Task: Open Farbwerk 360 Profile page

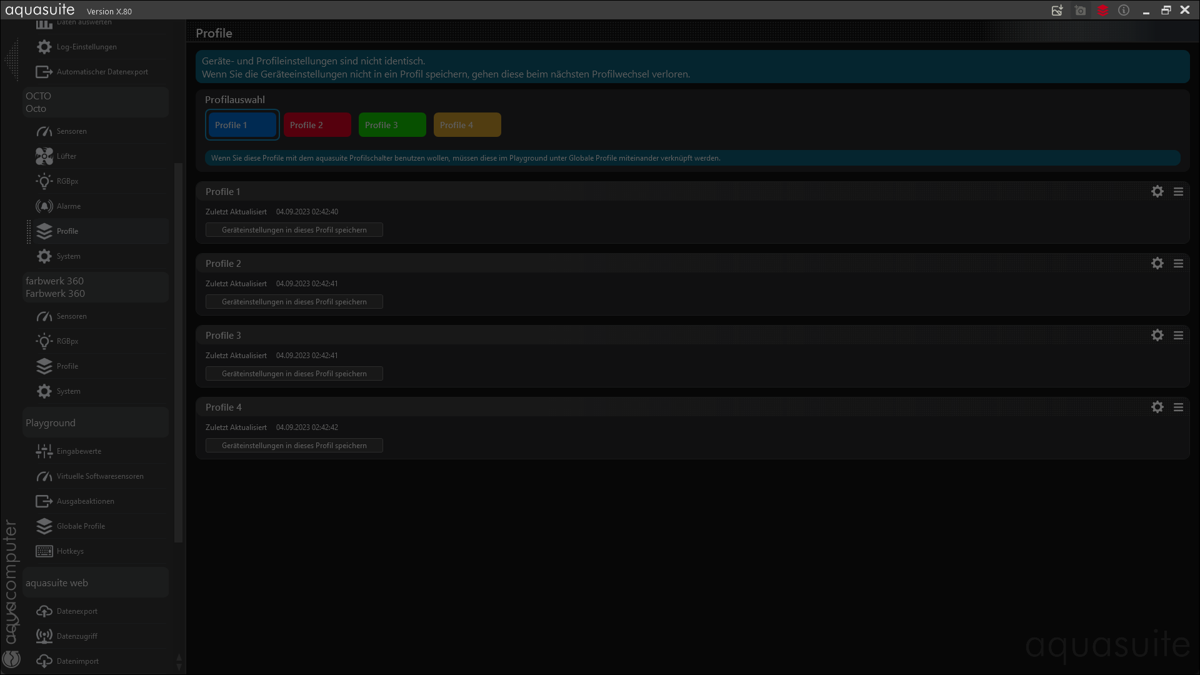Action: click(x=67, y=366)
